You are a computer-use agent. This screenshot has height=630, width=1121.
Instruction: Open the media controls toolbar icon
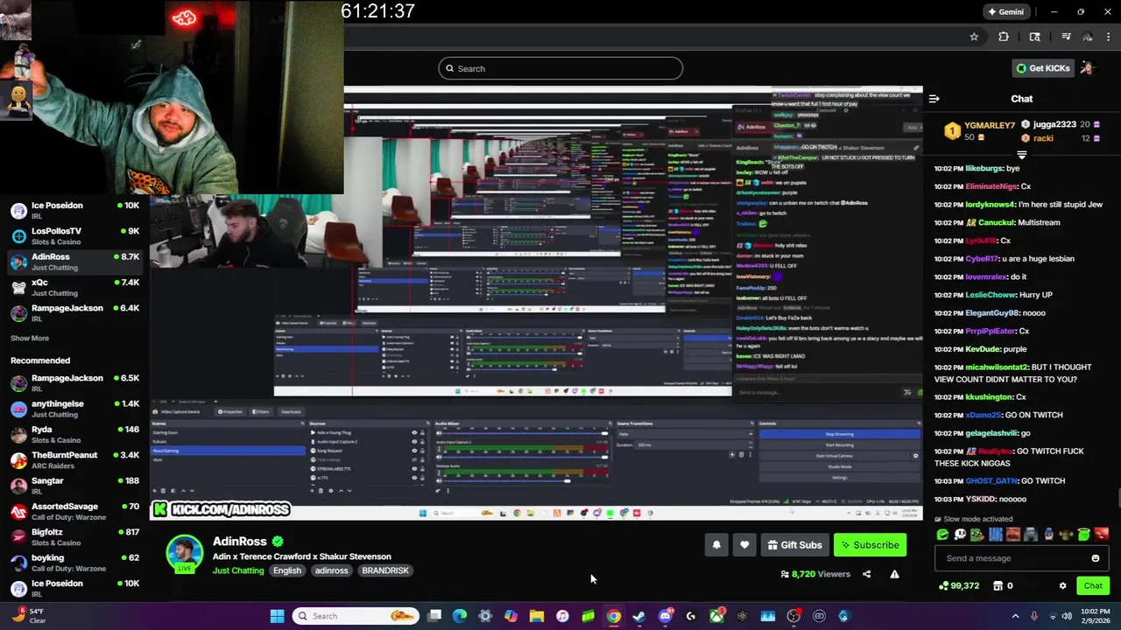(1066, 37)
